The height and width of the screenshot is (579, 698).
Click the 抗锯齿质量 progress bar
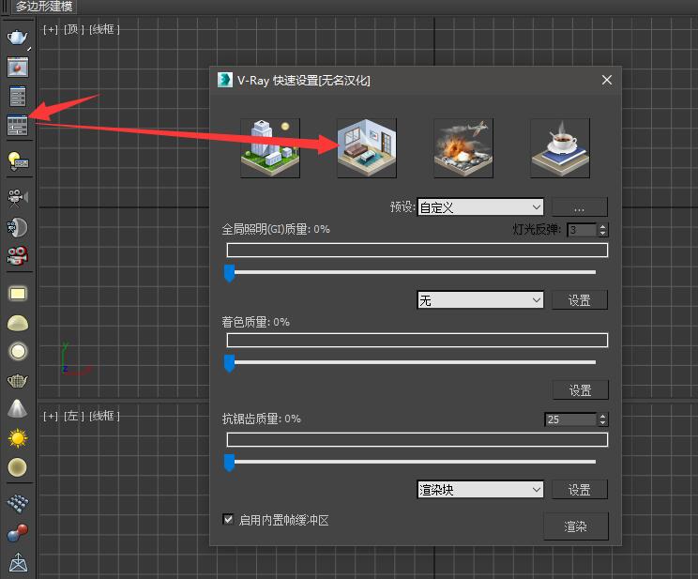[417, 439]
